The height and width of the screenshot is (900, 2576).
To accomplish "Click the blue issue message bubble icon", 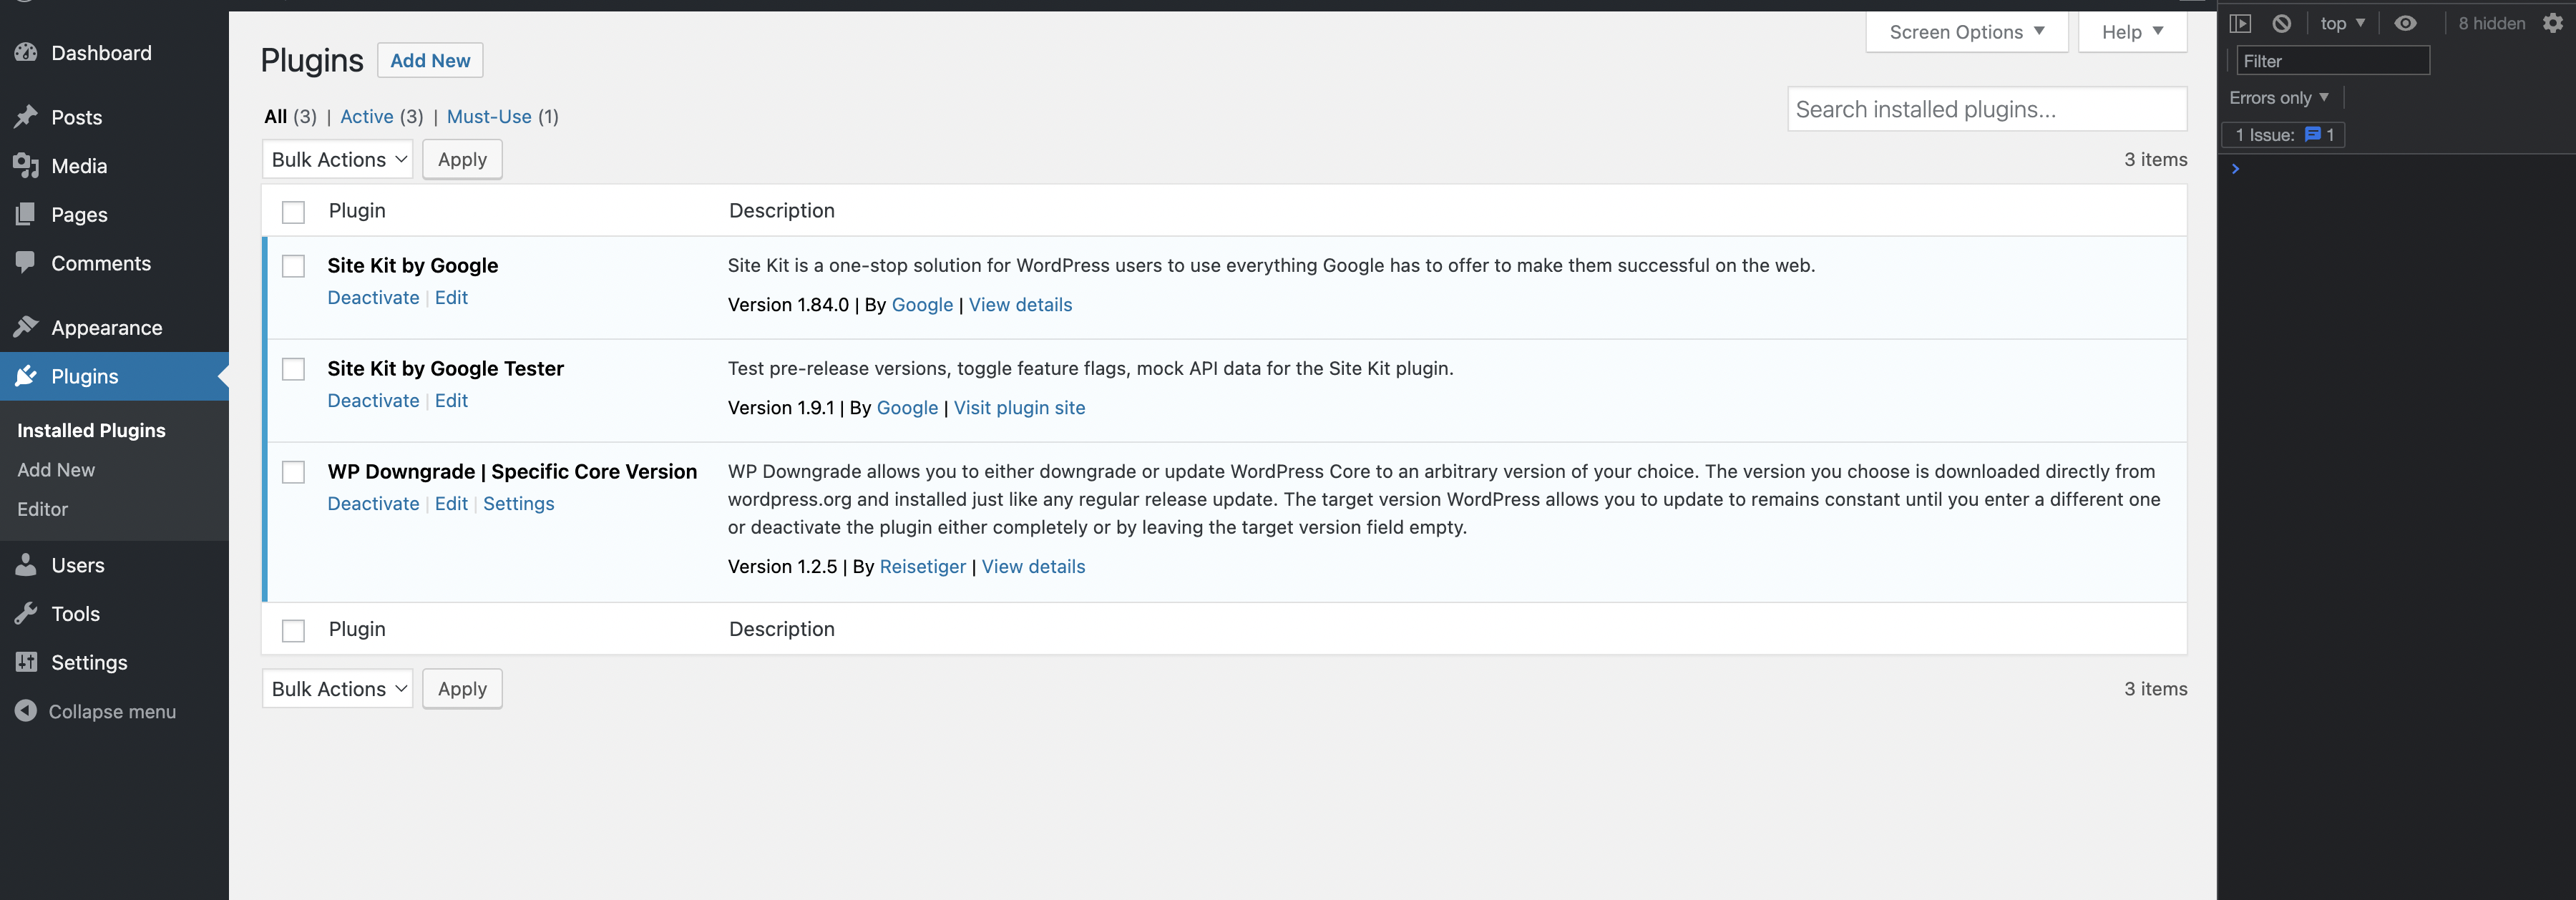I will tap(2313, 134).
